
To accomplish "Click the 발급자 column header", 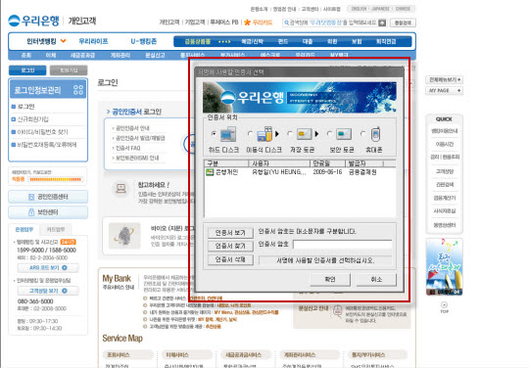I will [364, 163].
